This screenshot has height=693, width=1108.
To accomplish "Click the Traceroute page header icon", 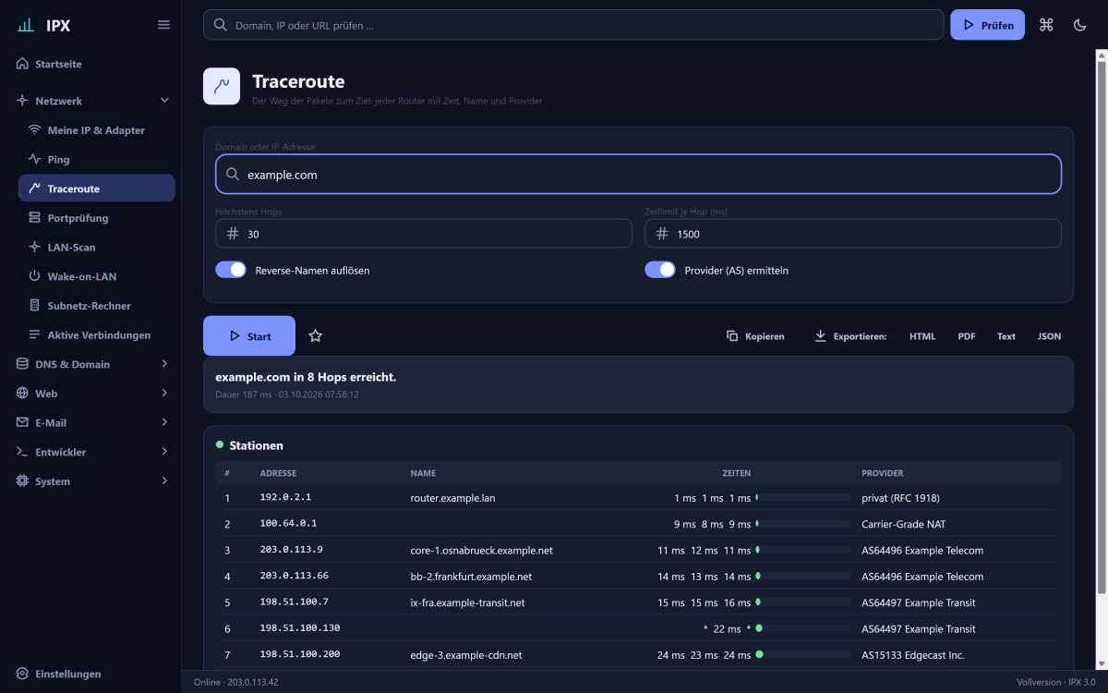I will point(222,86).
